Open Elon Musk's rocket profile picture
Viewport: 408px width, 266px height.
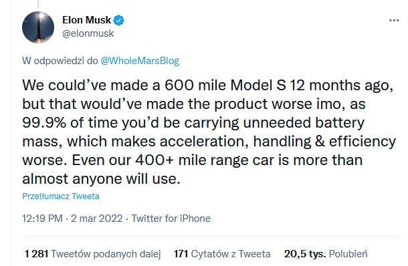click(x=38, y=27)
